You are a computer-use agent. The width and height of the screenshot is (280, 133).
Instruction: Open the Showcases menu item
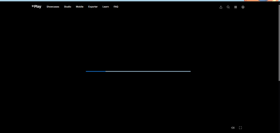[x=53, y=7]
